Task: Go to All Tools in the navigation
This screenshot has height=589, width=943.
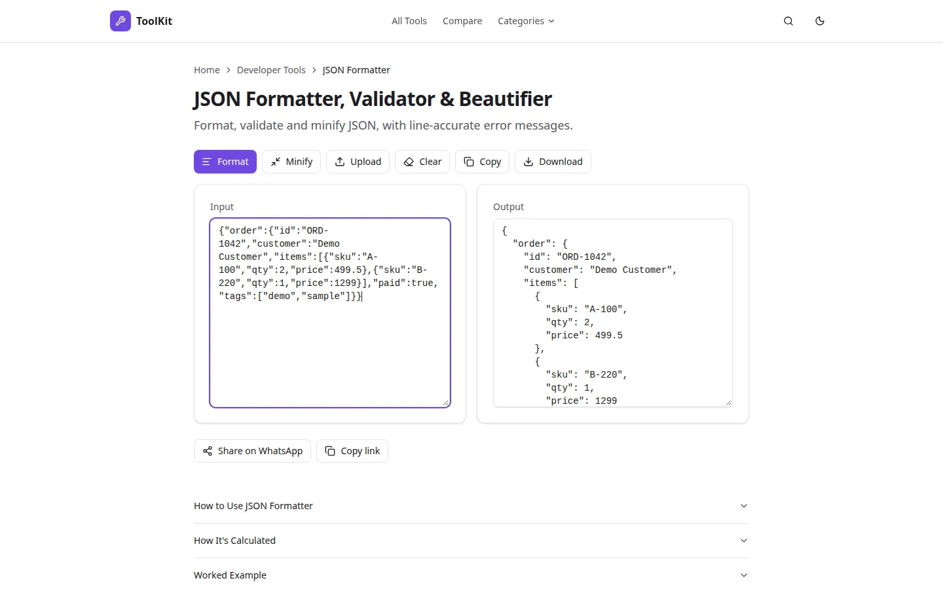Action: click(409, 21)
